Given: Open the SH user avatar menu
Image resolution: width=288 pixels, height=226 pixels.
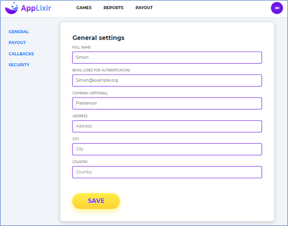Looking at the screenshot, I should [x=277, y=8].
